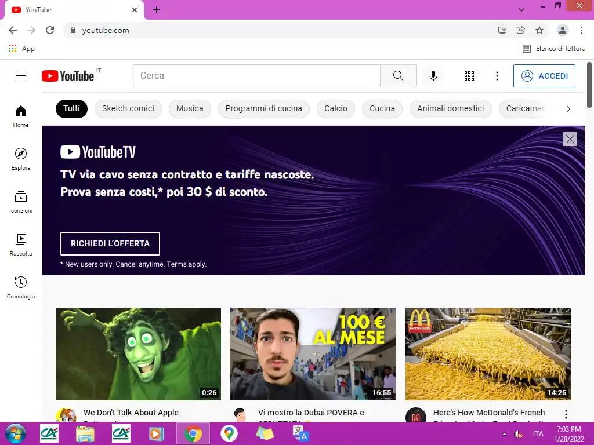Select the Tutti filter chip
Screen dimensions: 594x445
tap(71, 108)
